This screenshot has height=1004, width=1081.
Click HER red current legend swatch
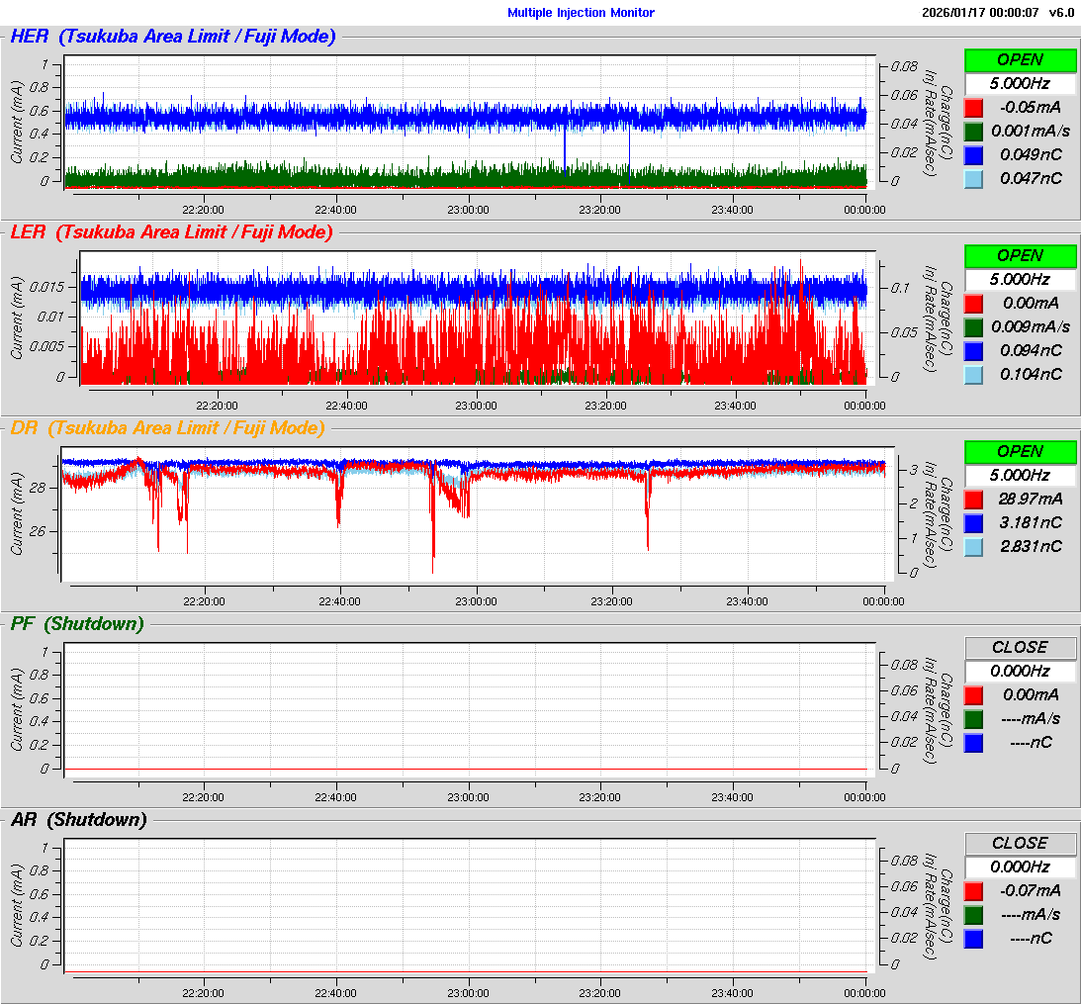point(974,107)
